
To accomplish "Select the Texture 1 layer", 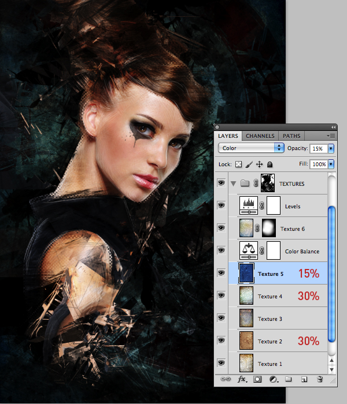I will (278, 363).
